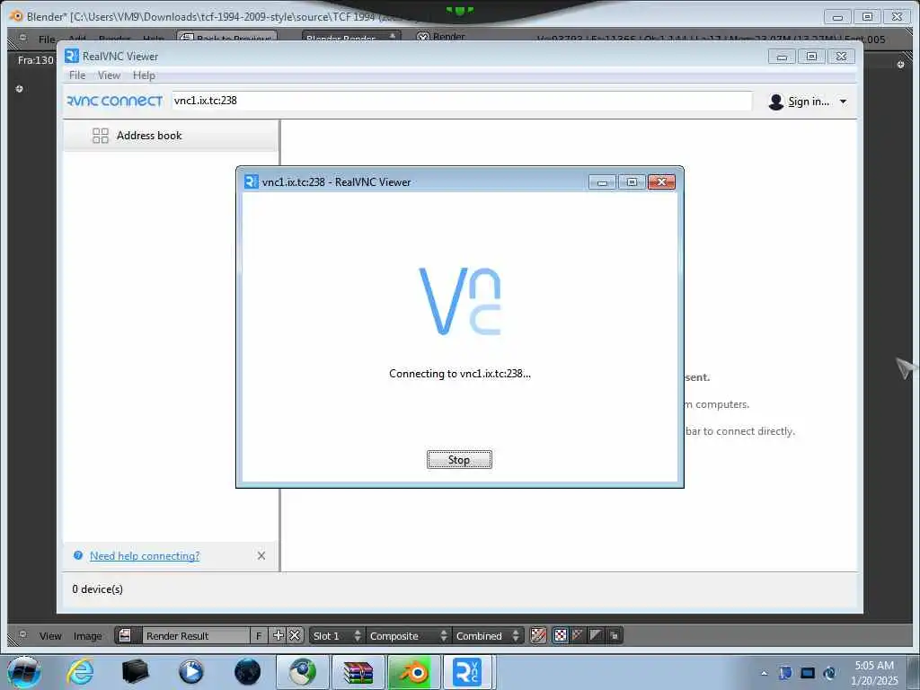This screenshot has height=690, width=920.
Task: Click the Blender logo in title bar
Action: coord(16,16)
